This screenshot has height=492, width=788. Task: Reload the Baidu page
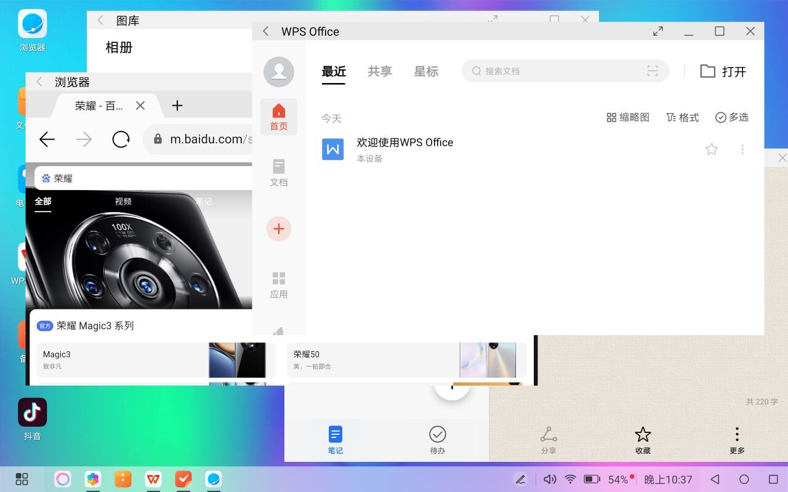[x=121, y=140]
